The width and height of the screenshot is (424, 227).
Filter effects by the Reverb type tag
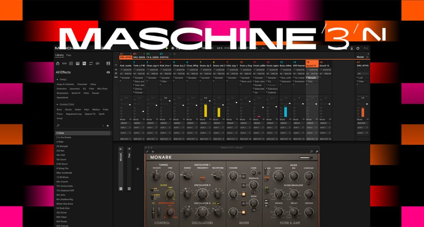pyautogui.click(x=96, y=93)
